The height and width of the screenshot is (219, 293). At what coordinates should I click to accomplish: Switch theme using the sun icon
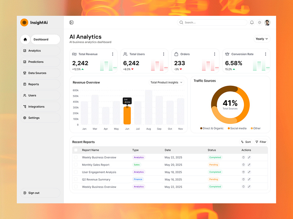pos(259,23)
